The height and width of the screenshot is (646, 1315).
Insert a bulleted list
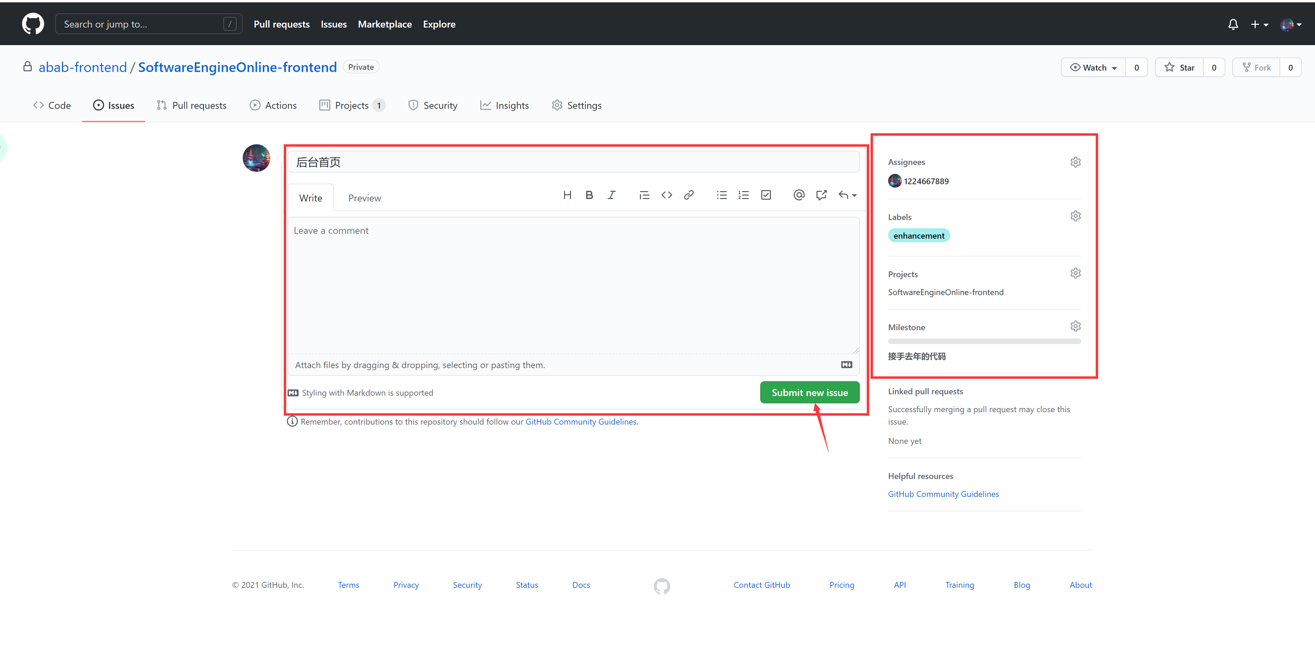pyautogui.click(x=721, y=195)
